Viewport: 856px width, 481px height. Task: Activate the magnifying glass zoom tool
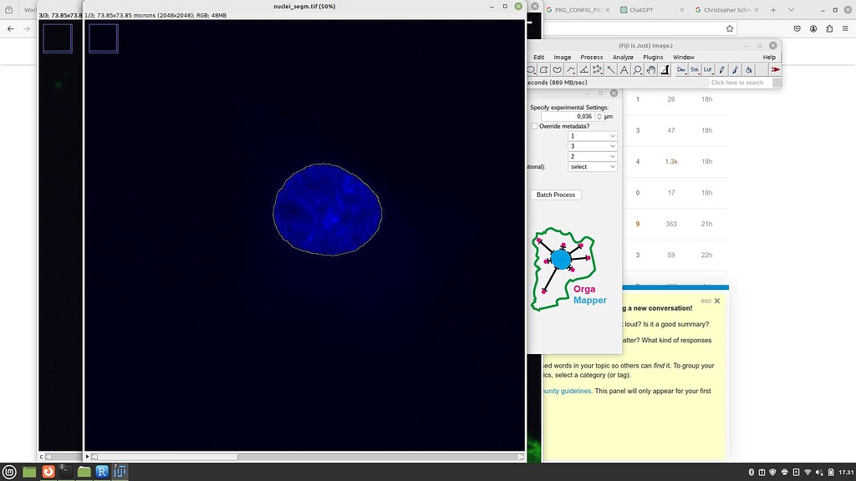point(637,69)
